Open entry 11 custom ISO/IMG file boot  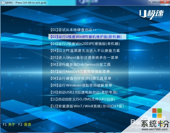[x=83, y=99]
